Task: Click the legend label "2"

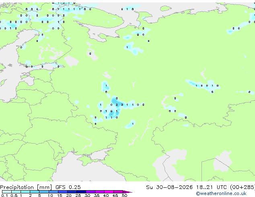Action: [x=30, y=195]
